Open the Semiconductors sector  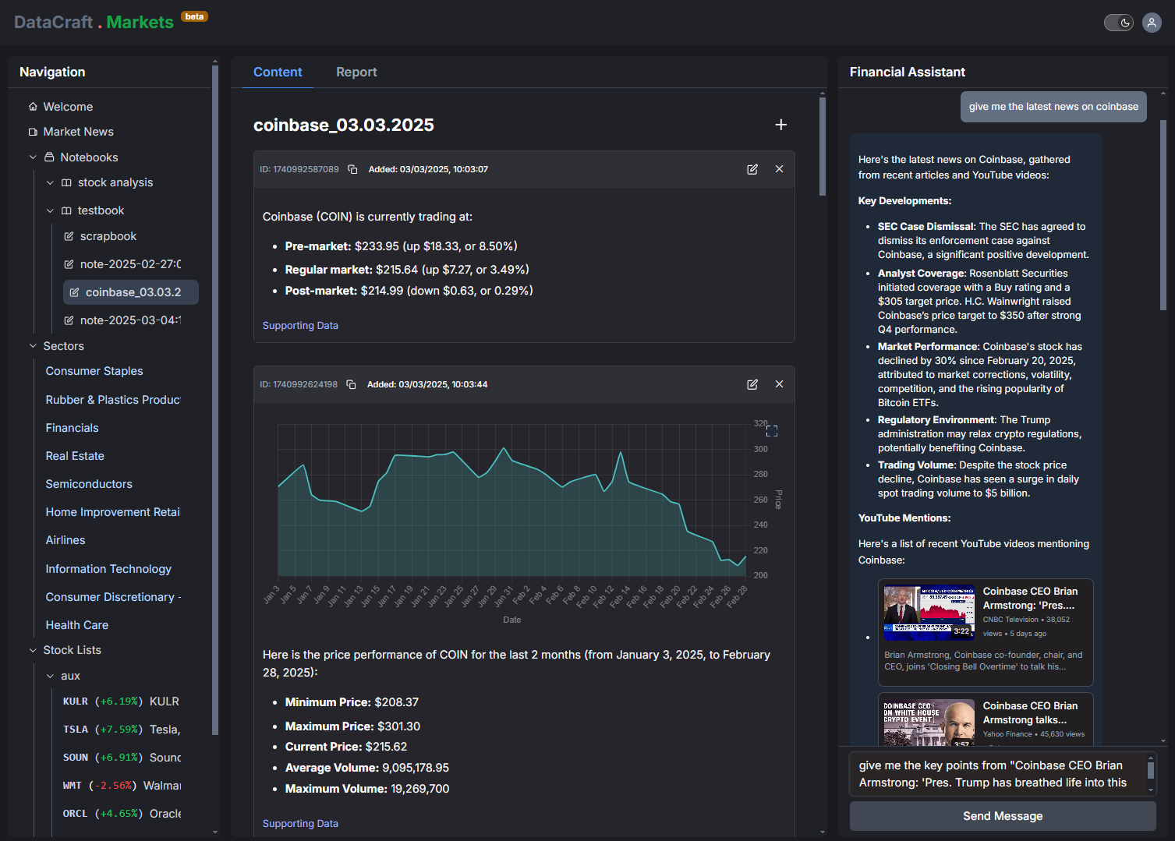click(x=89, y=484)
